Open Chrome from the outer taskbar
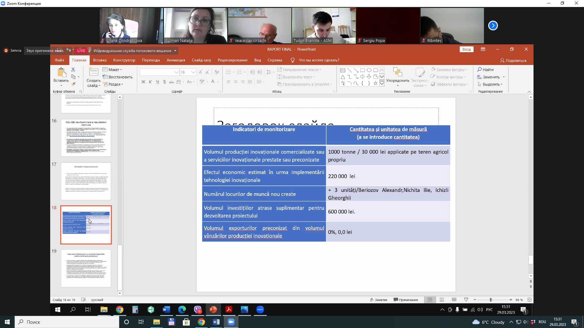 point(201,322)
